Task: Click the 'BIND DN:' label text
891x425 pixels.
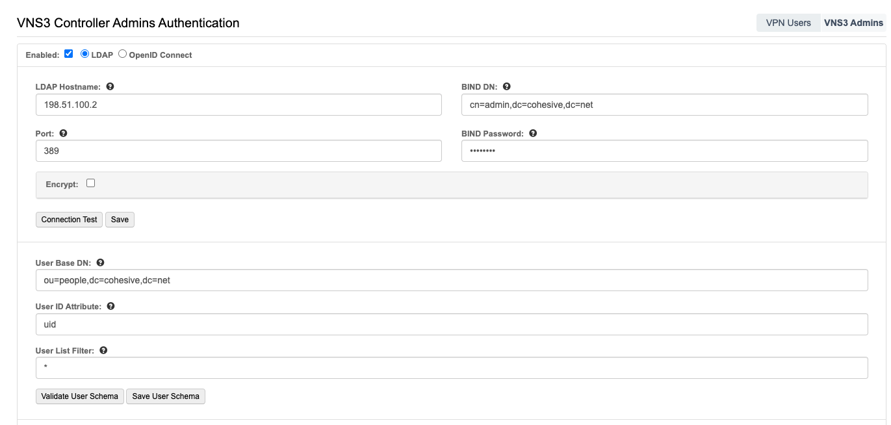Action: 480,87
